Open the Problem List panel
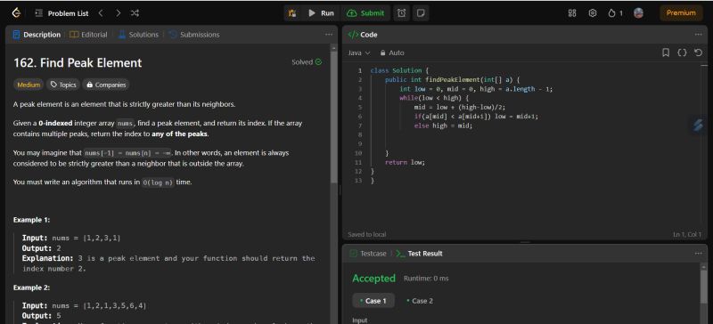Viewport: 713px width, 324px height. click(x=61, y=13)
